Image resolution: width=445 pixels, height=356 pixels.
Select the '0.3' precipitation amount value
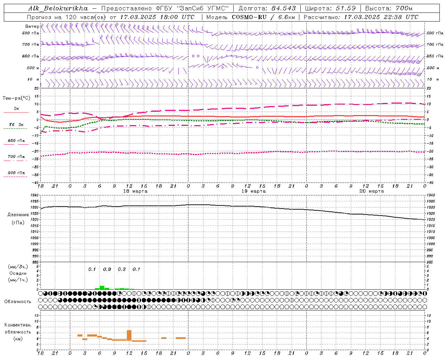tap(122, 269)
